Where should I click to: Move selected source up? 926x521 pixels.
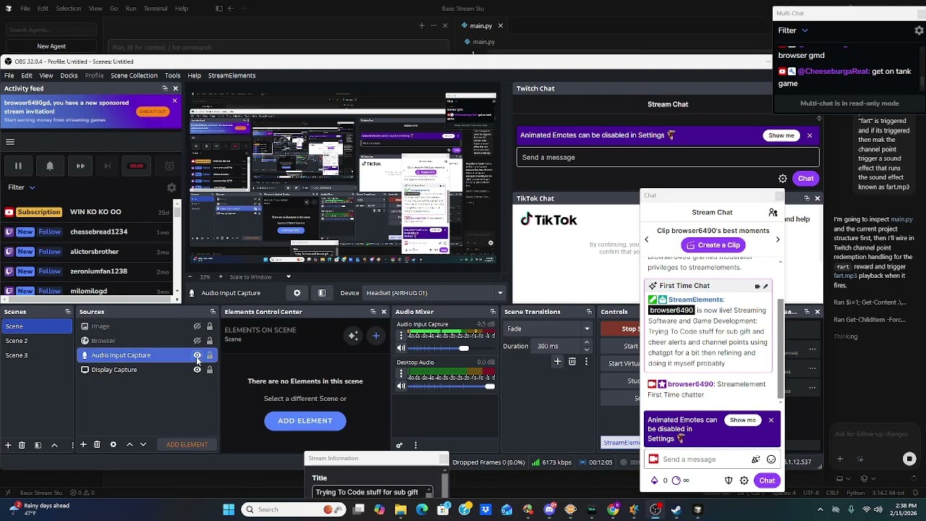(x=129, y=444)
